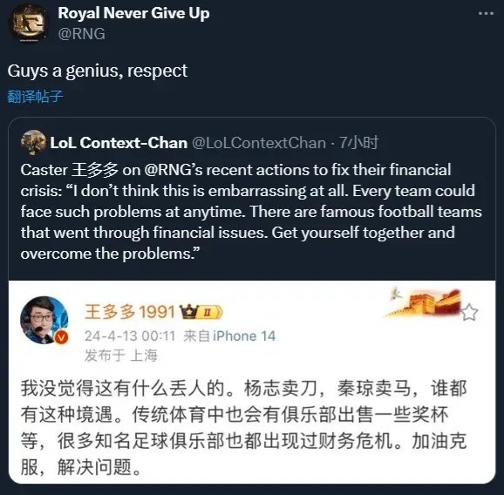
Task: Click the Great Wall decoration graphic
Action: (423, 302)
